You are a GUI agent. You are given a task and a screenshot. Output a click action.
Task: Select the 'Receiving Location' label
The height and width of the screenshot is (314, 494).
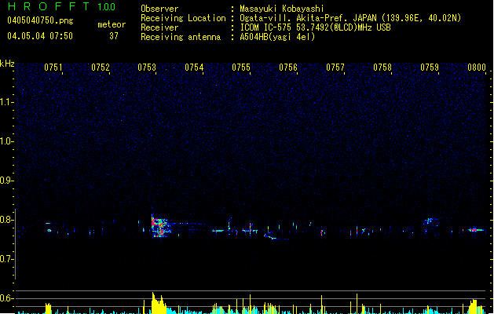183,18
